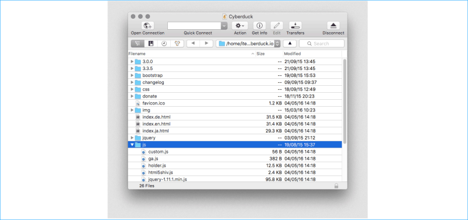
Task: Click the Open Connection globe icon
Action: (x=147, y=26)
